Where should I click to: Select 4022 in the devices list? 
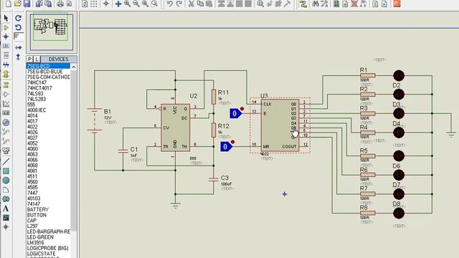click(48, 127)
